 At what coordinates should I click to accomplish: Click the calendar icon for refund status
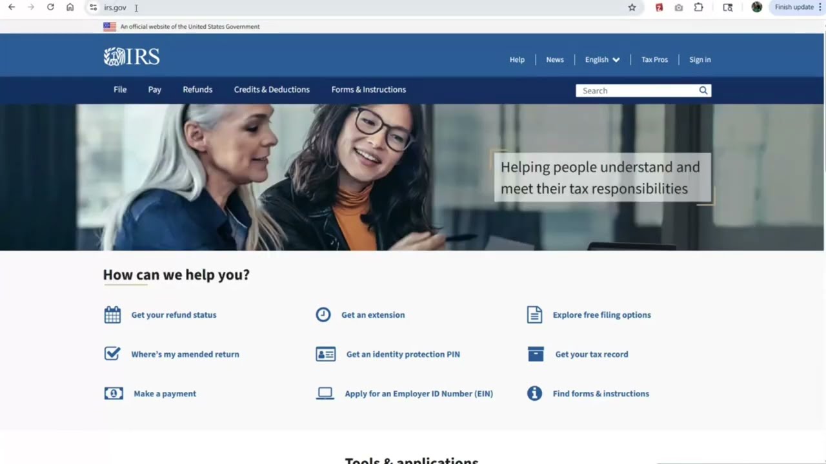(x=112, y=314)
